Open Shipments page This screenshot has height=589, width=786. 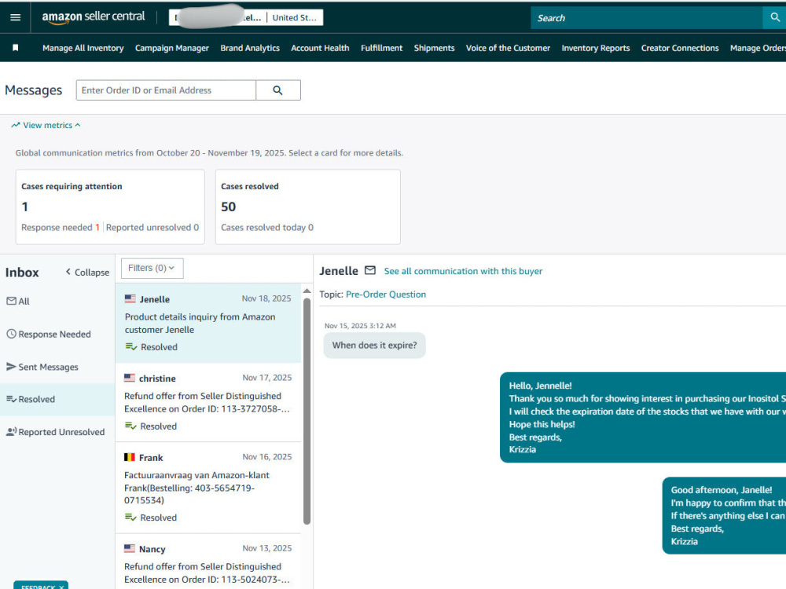click(434, 48)
